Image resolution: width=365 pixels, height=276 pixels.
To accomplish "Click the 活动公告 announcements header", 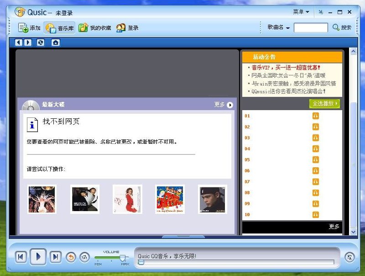I will coord(292,57).
